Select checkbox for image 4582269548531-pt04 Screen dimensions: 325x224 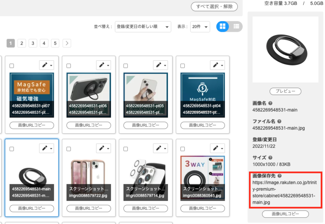(x=183, y=66)
